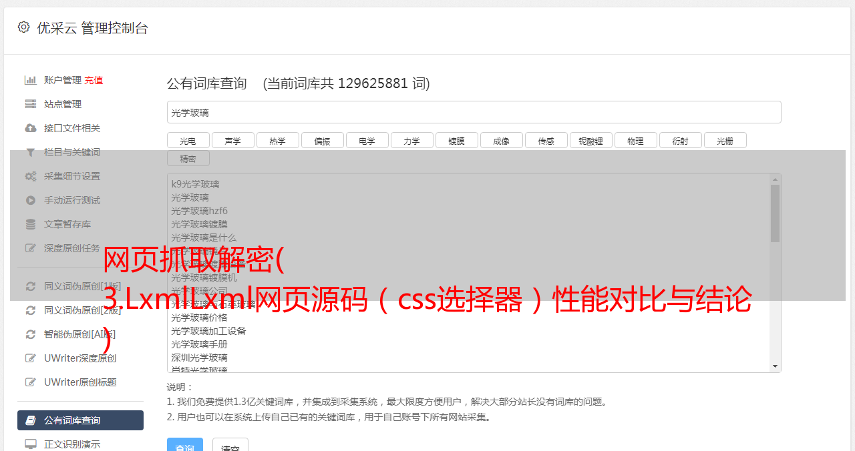The height and width of the screenshot is (451, 855).
Task: Click the cloud upload icon for 接口文件相关
Action: [x=31, y=128]
